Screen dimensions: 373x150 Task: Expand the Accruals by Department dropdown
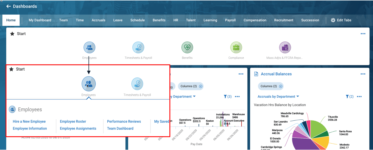[x=278, y=96]
